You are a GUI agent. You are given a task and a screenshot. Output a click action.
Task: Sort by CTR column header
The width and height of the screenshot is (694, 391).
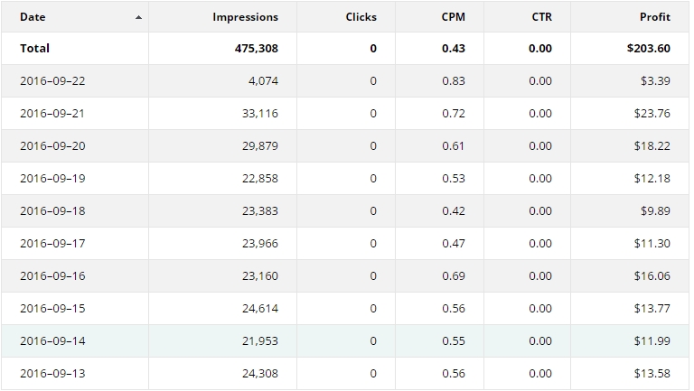click(541, 17)
